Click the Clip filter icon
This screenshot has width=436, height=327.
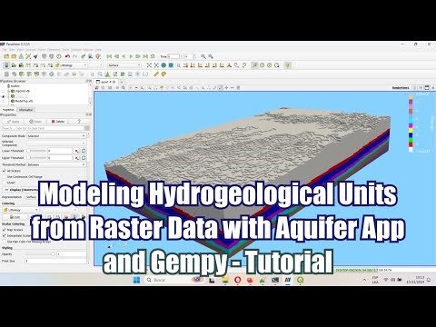[22, 74]
